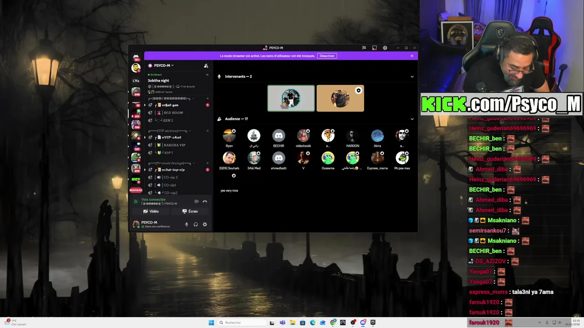Viewport: 584px width, 328px height.
Task: Disconnect from voice with hang-up icon
Action: [x=205, y=201]
